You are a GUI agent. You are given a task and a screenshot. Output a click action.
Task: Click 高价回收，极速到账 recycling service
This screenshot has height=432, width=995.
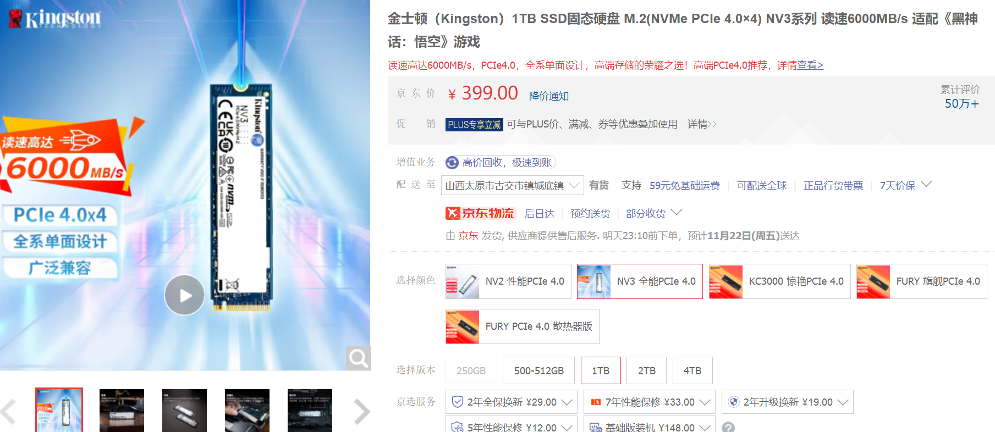(x=501, y=162)
